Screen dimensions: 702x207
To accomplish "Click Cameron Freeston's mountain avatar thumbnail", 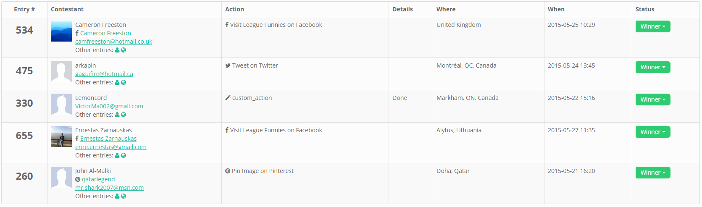I will pyautogui.click(x=61, y=31).
